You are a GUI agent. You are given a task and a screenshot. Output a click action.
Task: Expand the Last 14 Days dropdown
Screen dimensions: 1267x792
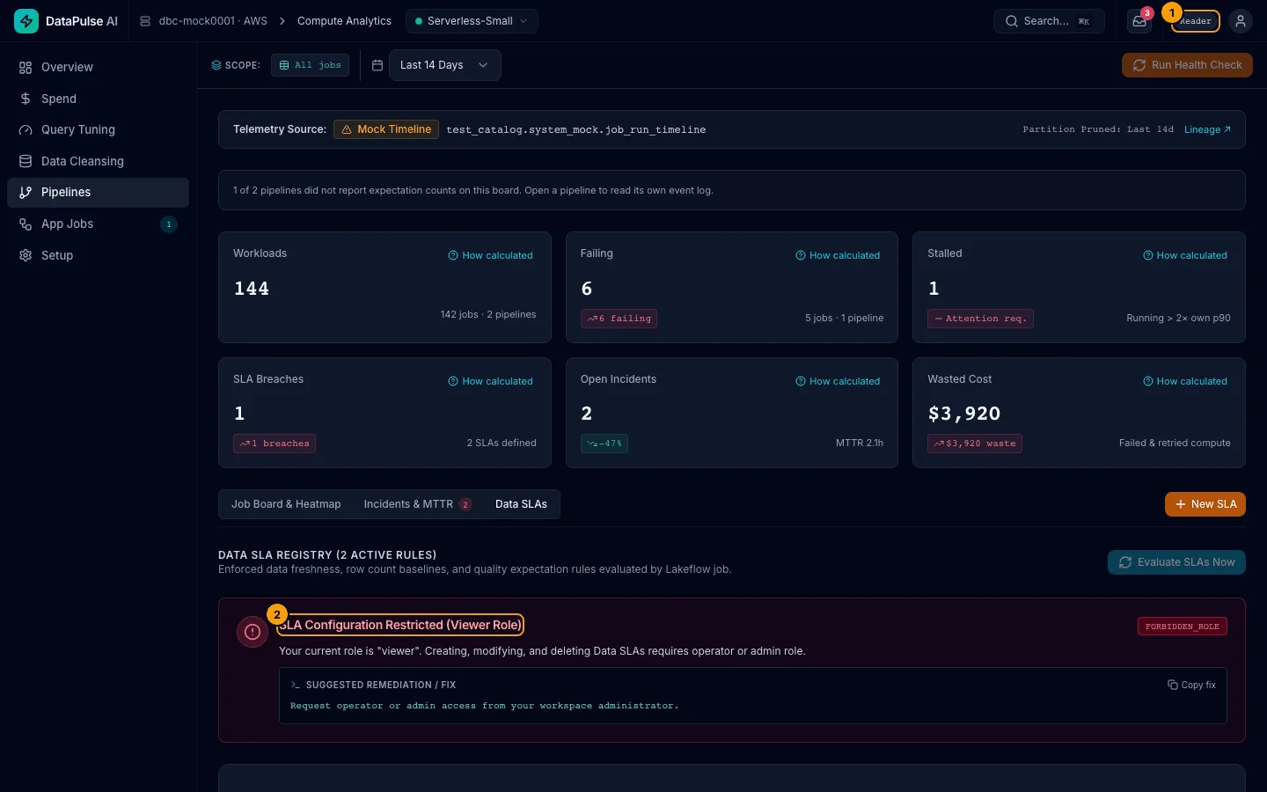coord(445,65)
